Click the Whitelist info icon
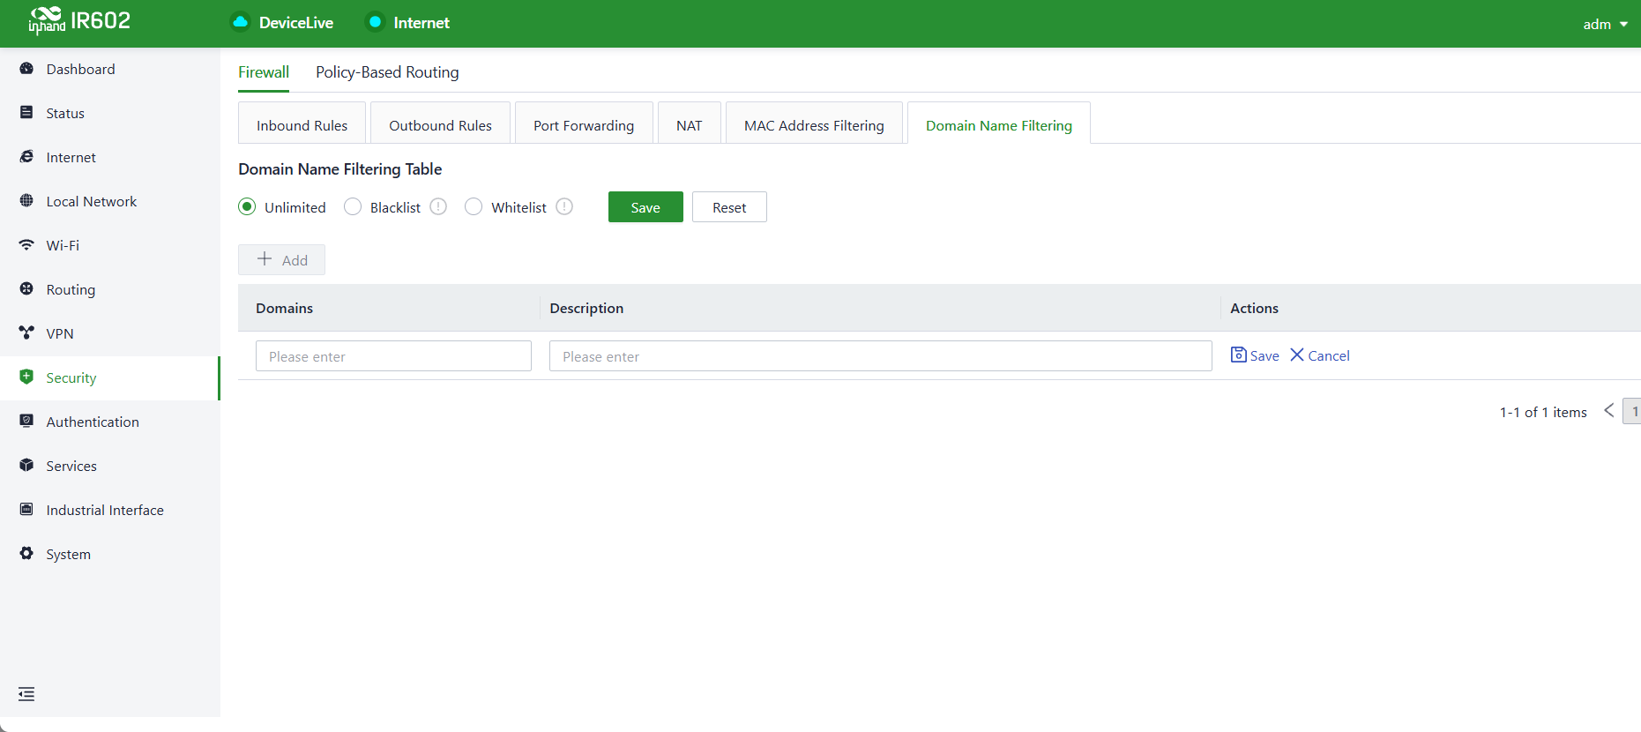The height and width of the screenshot is (732, 1641). pyautogui.click(x=564, y=206)
